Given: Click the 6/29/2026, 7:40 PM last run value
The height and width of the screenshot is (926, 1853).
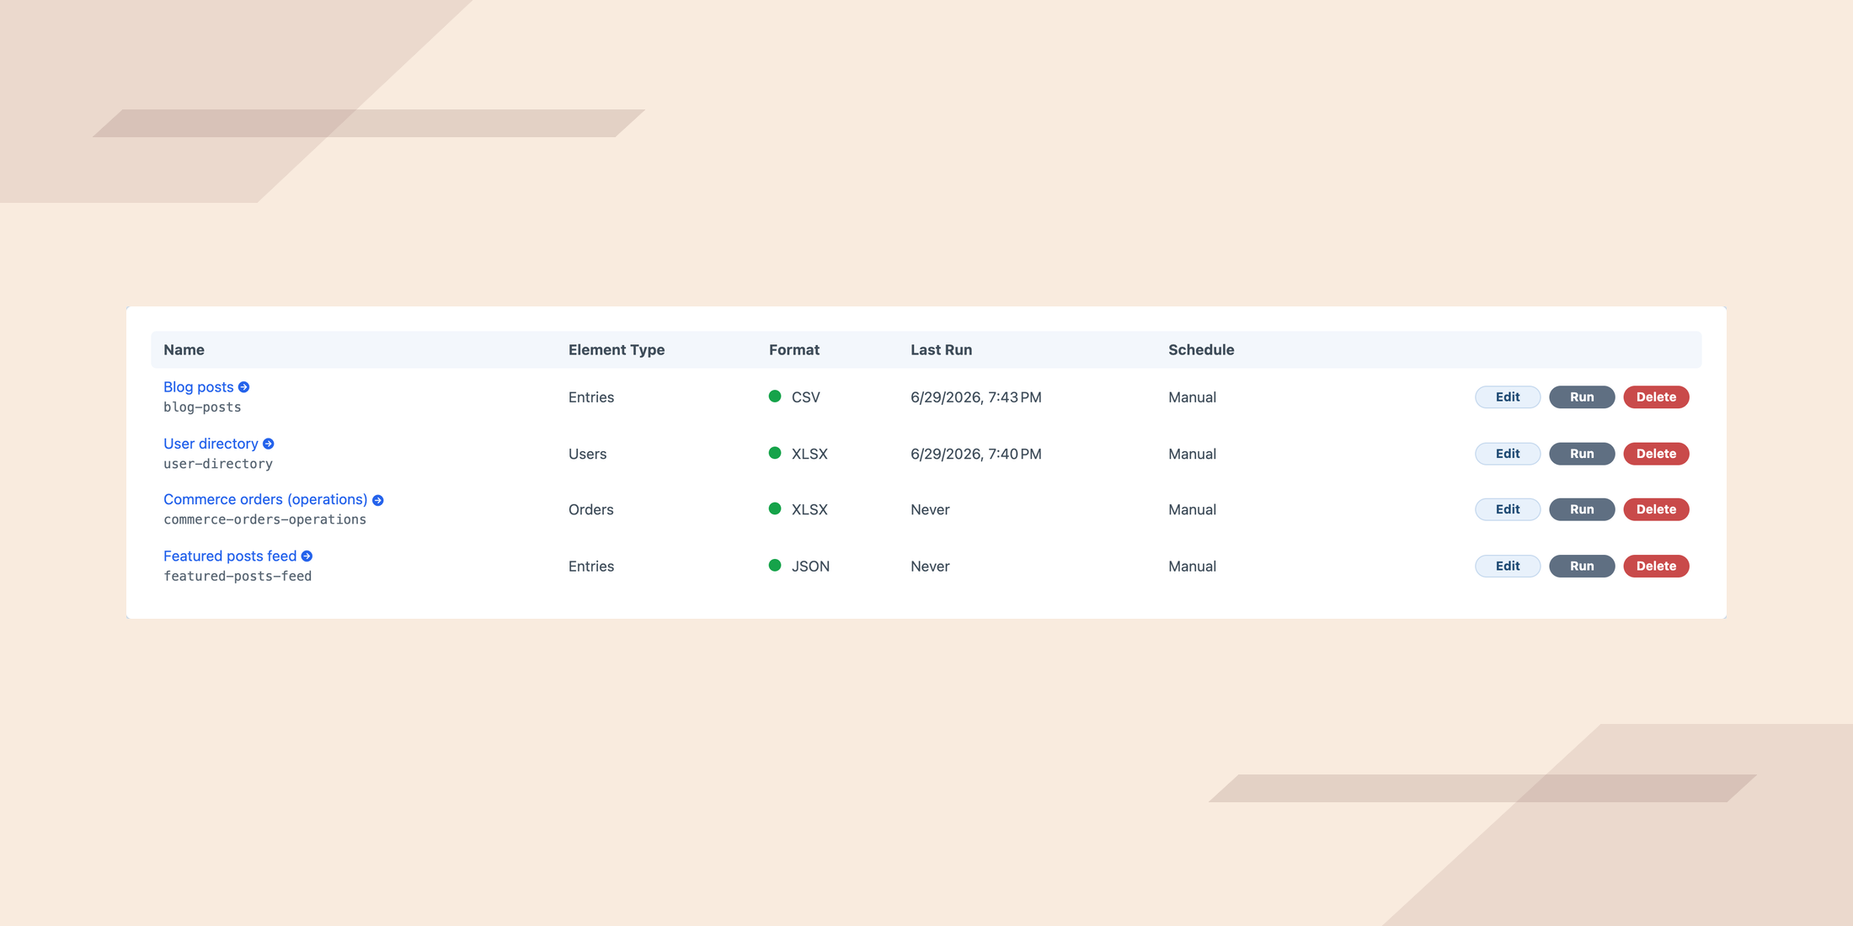Looking at the screenshot, I should tap(976, 454).
